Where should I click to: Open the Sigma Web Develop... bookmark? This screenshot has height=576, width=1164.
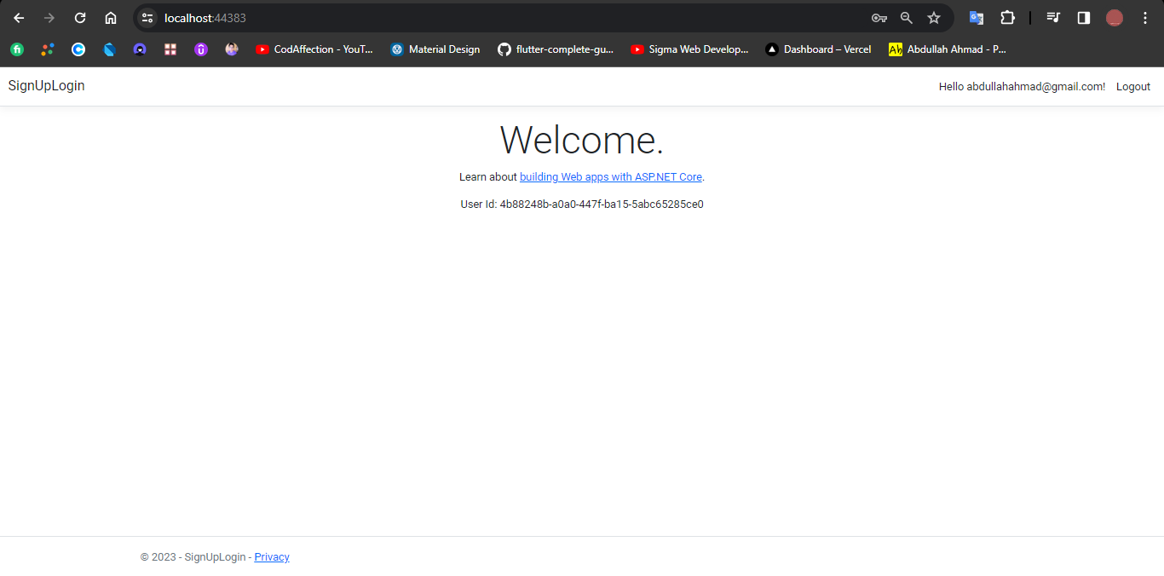[689, 49]
